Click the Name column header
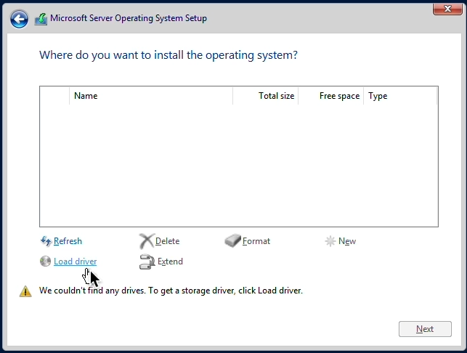The image size is (467, 353). 151,96
